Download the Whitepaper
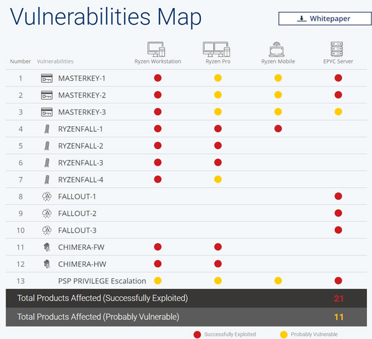 (x=325, y=19)
